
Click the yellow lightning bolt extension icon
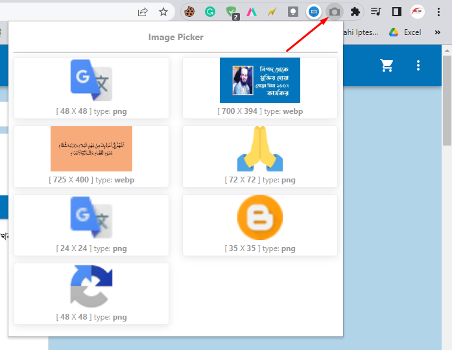click(x=272, y=12)
